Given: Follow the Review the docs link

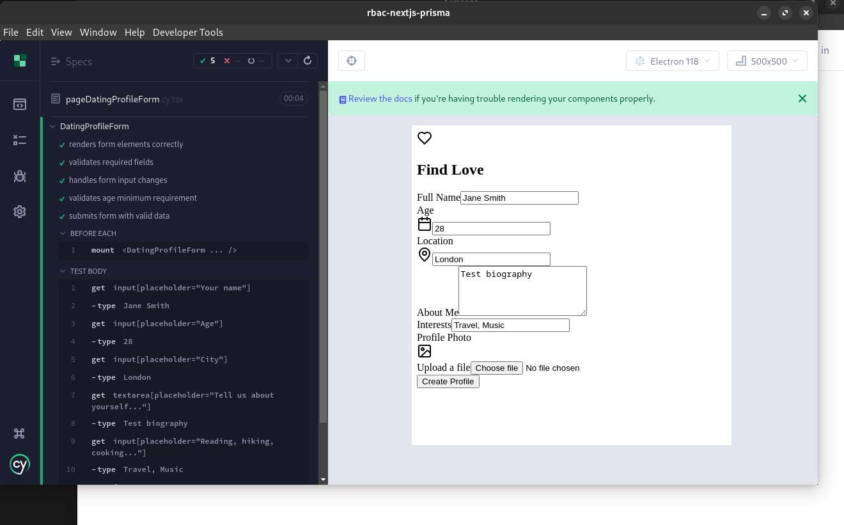Looking at the screenshot, I should (380, 98).
